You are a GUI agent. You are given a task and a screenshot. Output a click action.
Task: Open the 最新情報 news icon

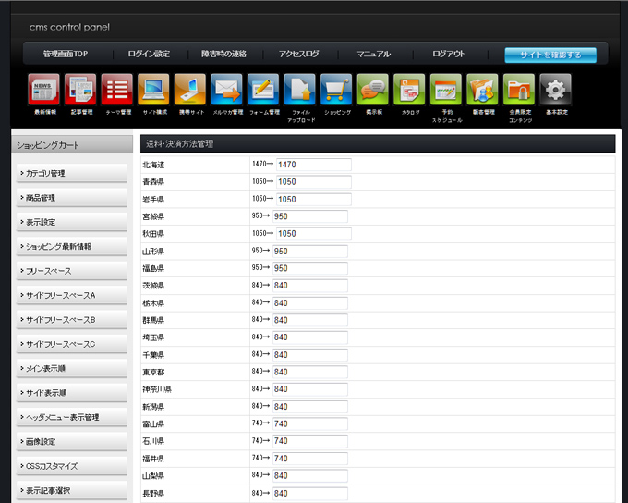[44, 91]
